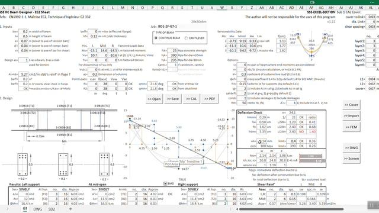Click the sustained live load coefficient 0.3
Viewport: 379px width, 213px height.
[x=242, y=75]
